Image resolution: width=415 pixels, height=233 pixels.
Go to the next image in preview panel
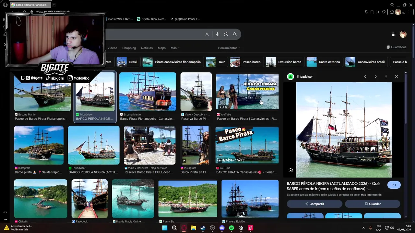tap(375, 77)
